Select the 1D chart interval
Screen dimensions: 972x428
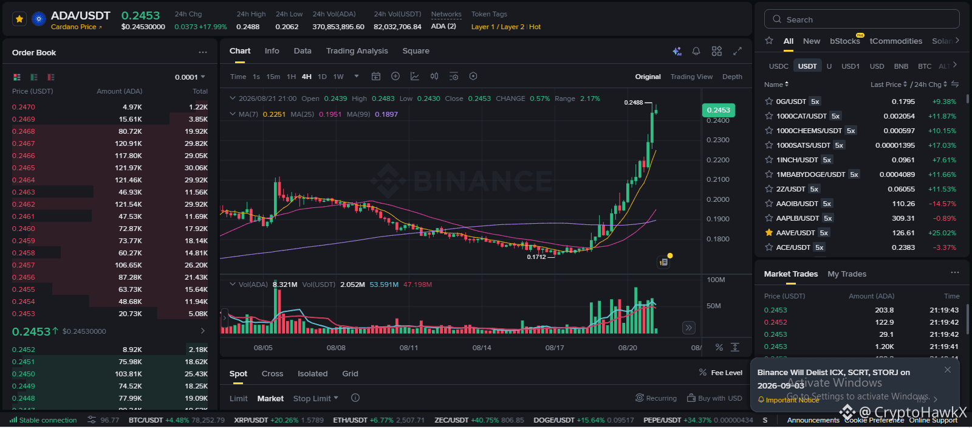(322, 77)
